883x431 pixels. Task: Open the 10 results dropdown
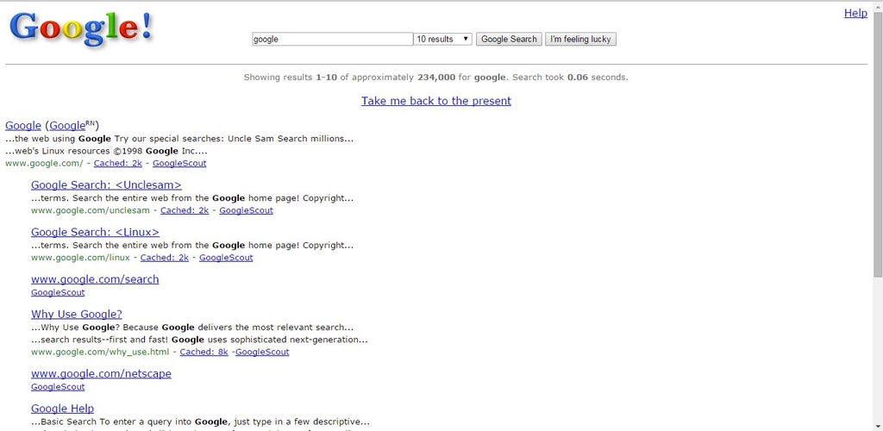[442, 39]
